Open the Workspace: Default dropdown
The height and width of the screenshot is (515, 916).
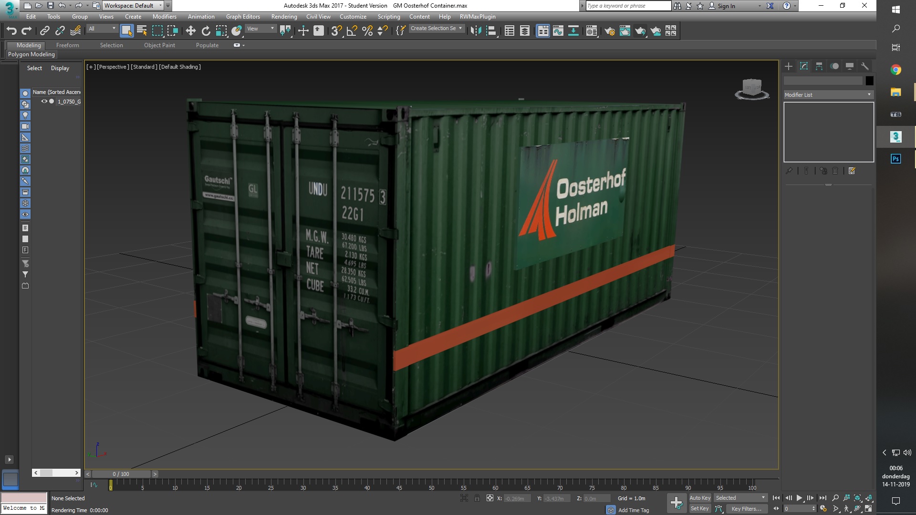coord(133,6)
